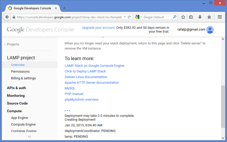Open App Engine in the sidebar
Screen dimensions: 227x142
(20, 118)
